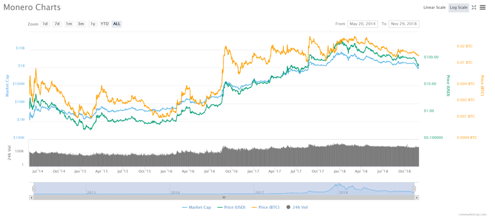495x217 pixels.
Task: Click the $100K axis label
Action: click(x=19, y=138)
